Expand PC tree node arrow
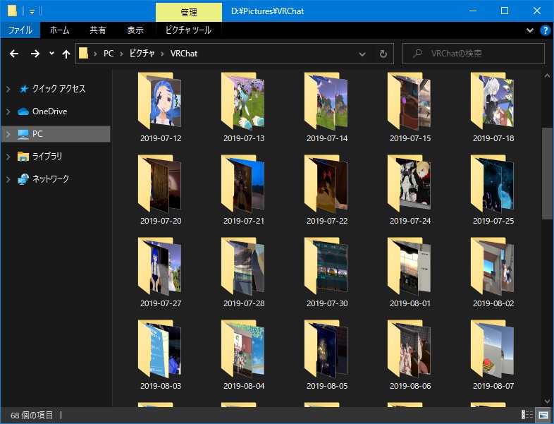The width and height of the screenshot is (554, 424). [x=8, y=134]
